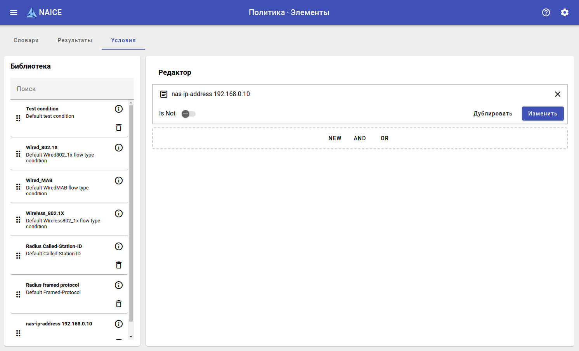
Task: Show info for Test condition
Action: pyautogui.click(x=119, y=109)
